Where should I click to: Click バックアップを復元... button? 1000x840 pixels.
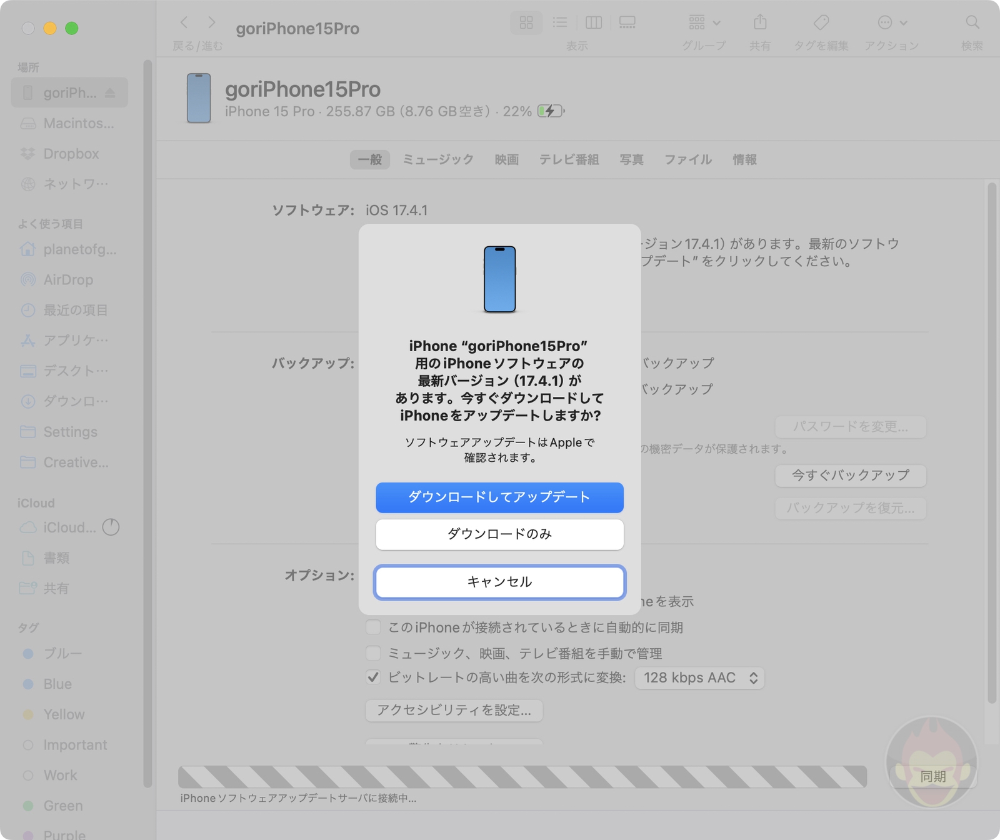[851, 508]
